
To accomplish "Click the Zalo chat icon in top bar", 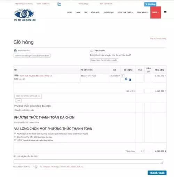I will [59, 4].
